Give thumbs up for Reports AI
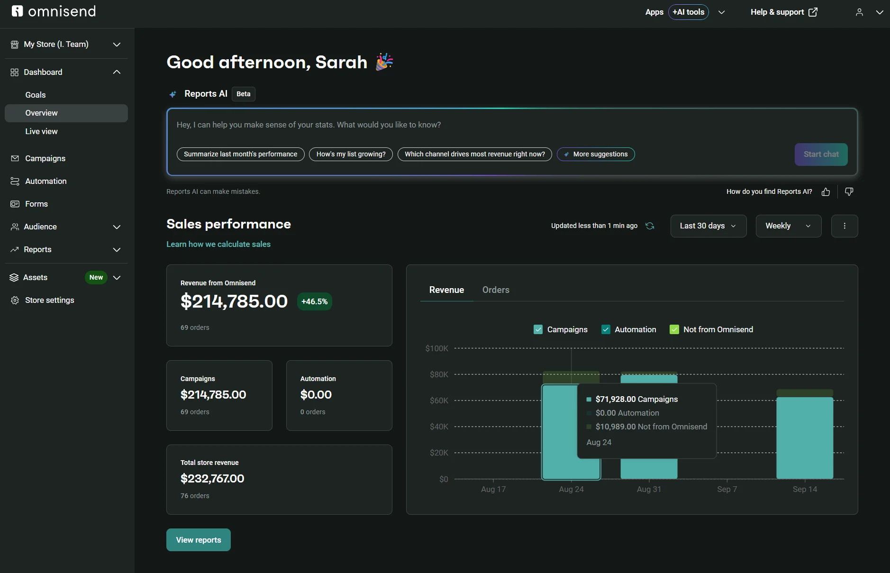 pyautogui.click(x=826, y=191)
